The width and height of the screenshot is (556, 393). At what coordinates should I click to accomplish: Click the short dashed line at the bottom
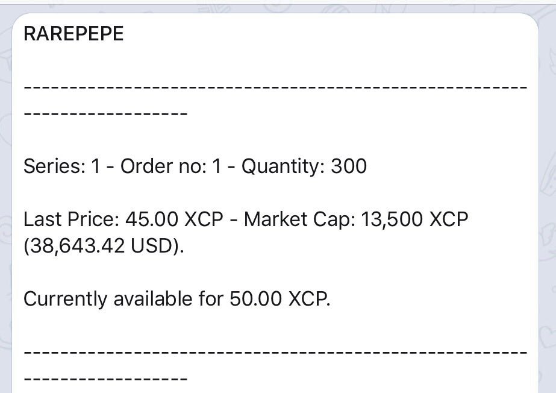point(105,379)
